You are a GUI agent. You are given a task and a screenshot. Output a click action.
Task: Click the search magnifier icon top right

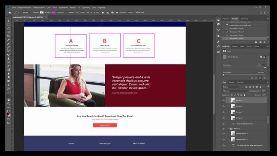click(261, 13)
